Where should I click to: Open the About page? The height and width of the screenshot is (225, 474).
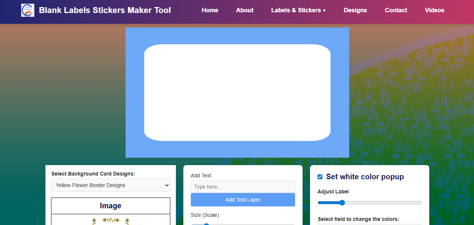coord(245,10)
